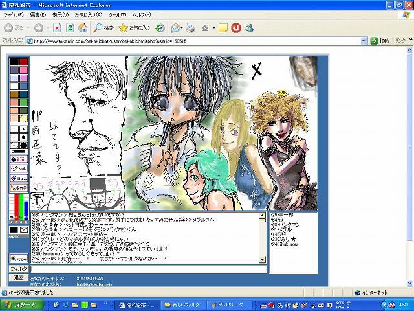
Task: Pick the bright green color swatch
Action: point(23,102)
